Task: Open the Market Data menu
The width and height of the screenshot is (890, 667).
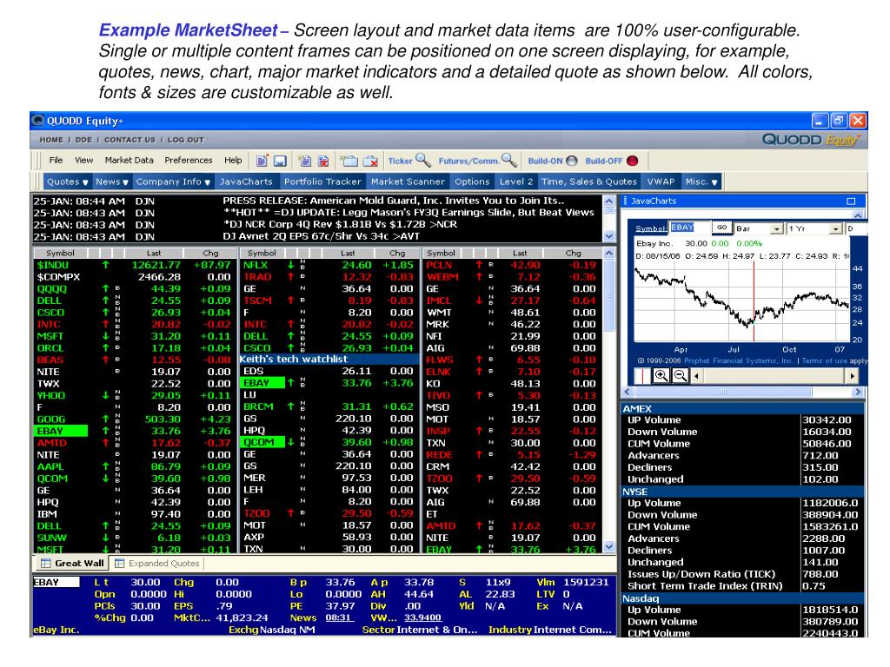Action: [x=130, y=161]
